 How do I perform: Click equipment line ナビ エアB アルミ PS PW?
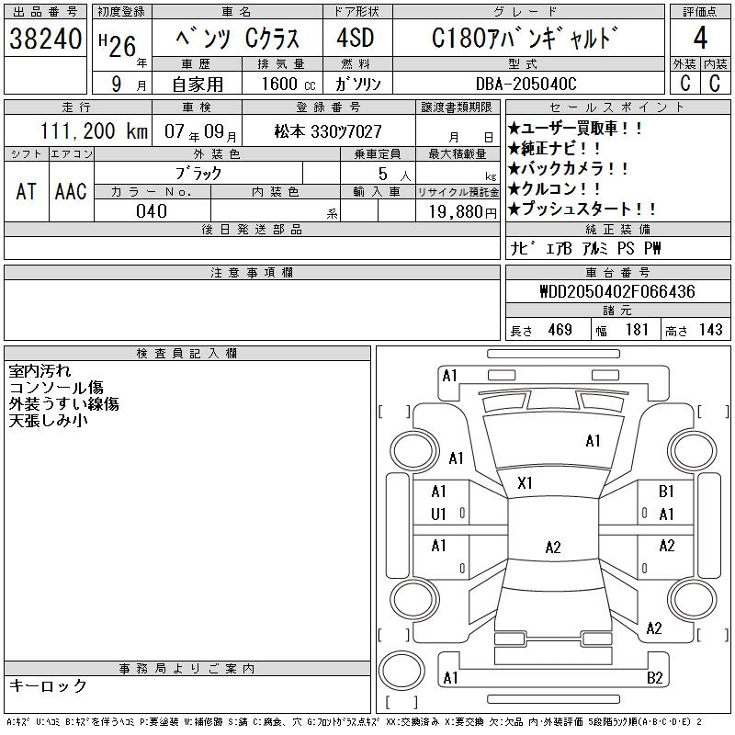pos(585,248)
